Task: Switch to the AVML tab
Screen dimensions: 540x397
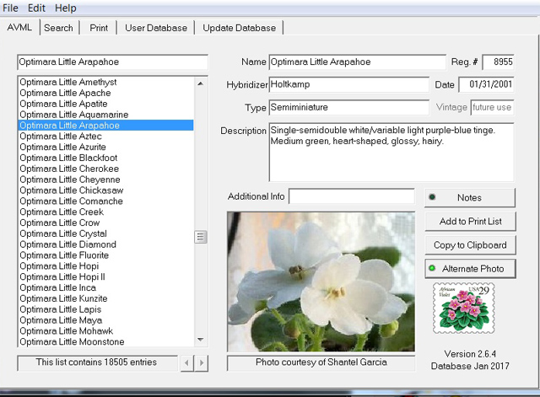Action: pyautogui.click(x=19, y=28)
